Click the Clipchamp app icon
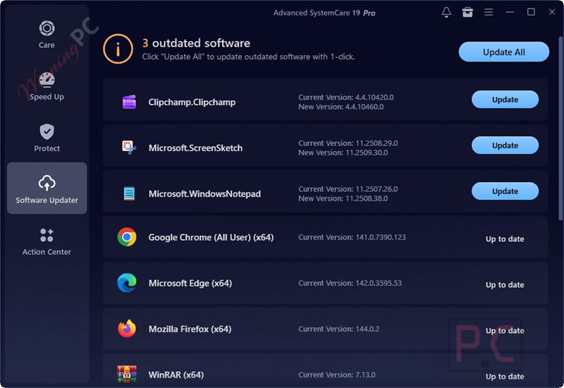 [129, 102]
